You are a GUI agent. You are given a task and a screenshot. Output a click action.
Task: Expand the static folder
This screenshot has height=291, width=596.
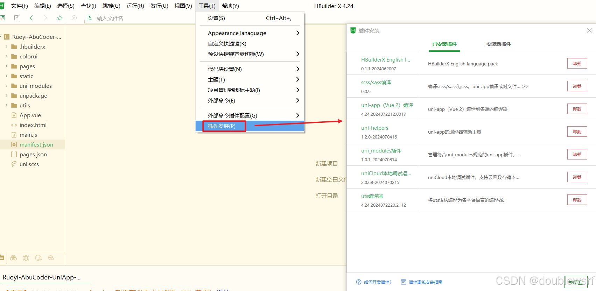click(x=6, y=76)
